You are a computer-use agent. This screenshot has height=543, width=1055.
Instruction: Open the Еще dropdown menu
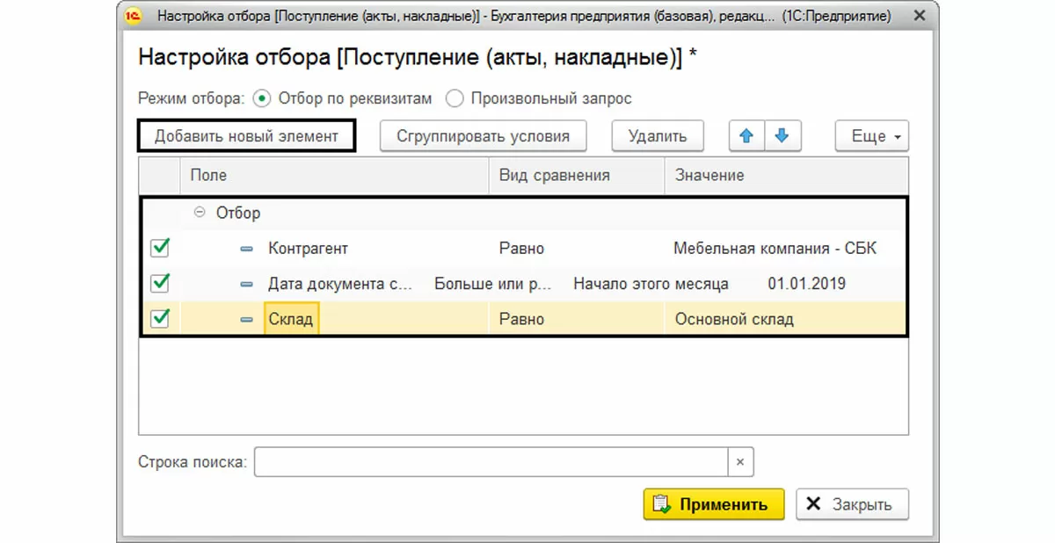[x=871, y=136]
